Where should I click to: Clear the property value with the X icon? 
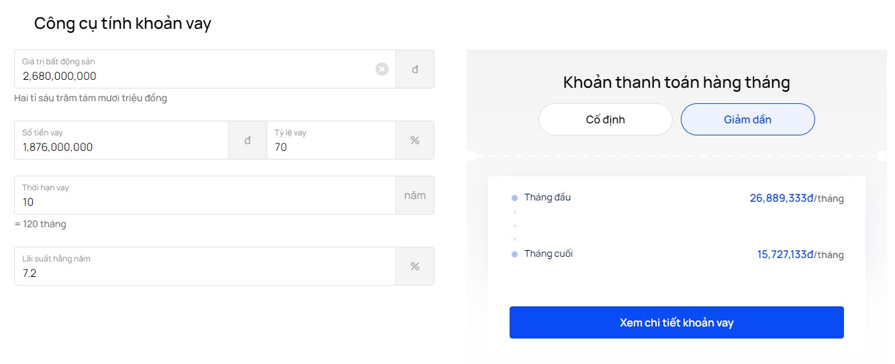382,69
